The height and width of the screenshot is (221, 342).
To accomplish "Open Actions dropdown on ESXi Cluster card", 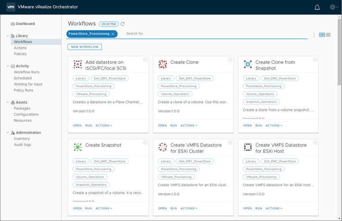I will pyautogui.click(x=189, y=209).
